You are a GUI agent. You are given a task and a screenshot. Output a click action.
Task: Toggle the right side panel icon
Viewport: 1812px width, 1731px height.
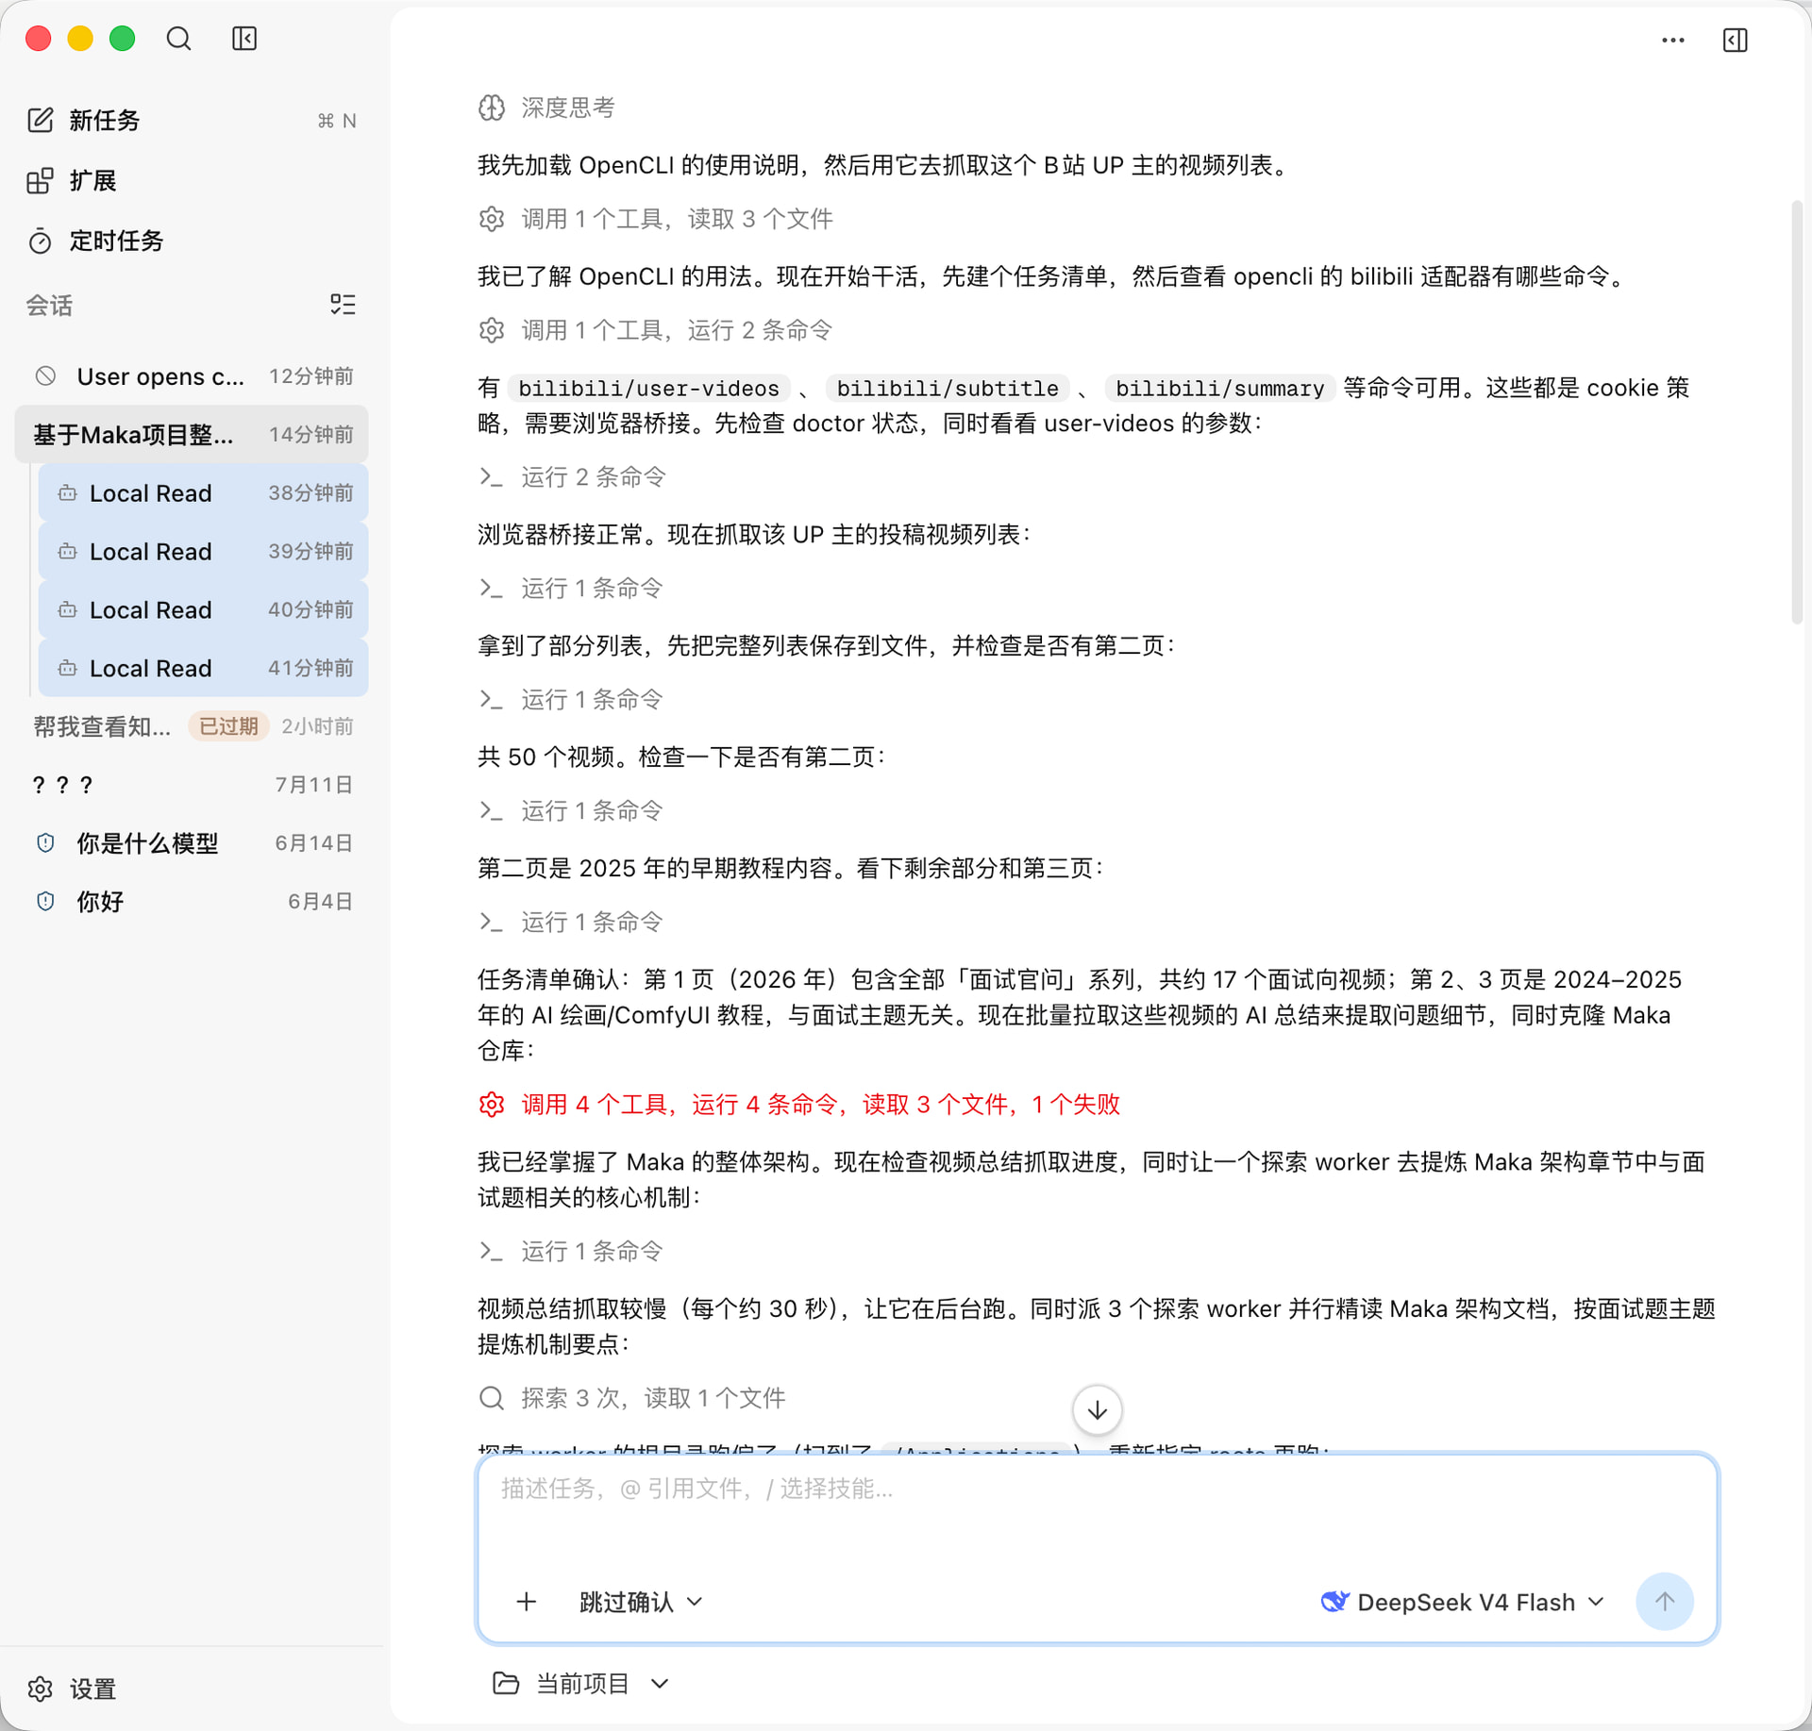tap(1735, 41)
